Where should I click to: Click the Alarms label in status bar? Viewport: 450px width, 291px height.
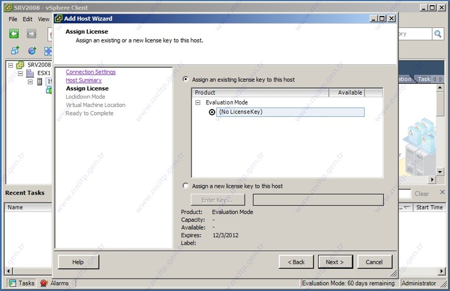(60, 283)
